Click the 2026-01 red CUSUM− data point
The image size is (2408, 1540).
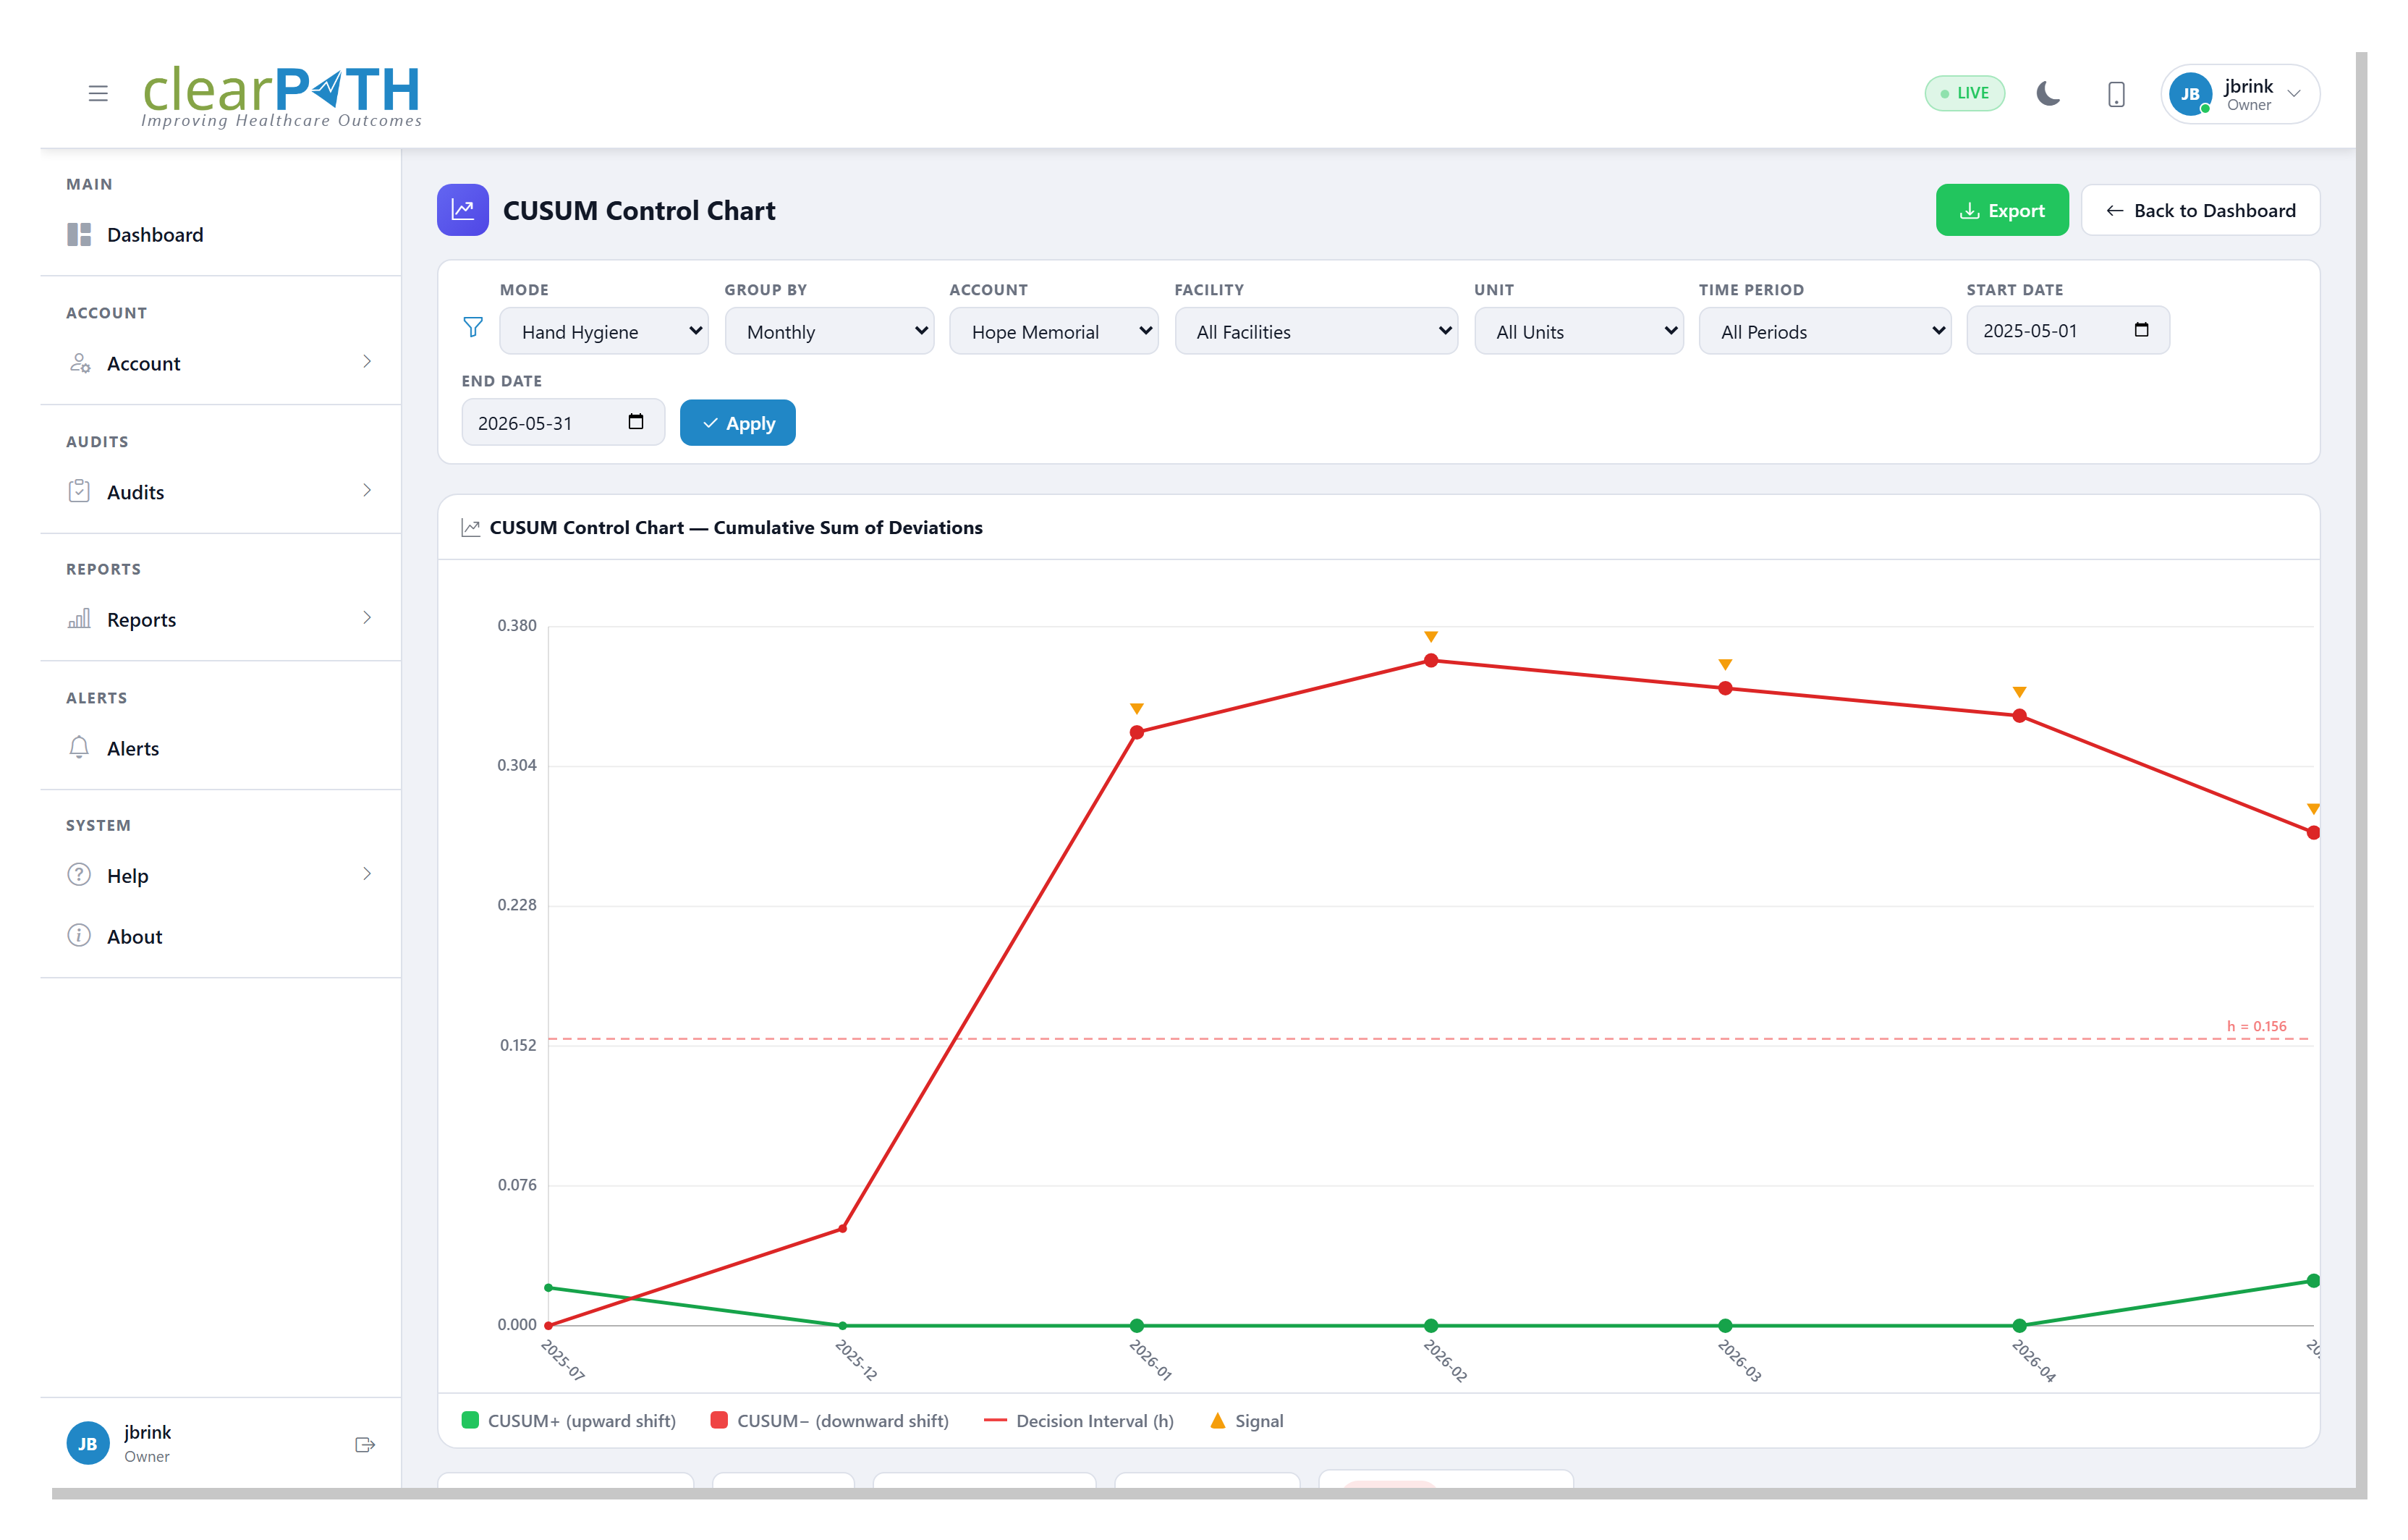1137,733
